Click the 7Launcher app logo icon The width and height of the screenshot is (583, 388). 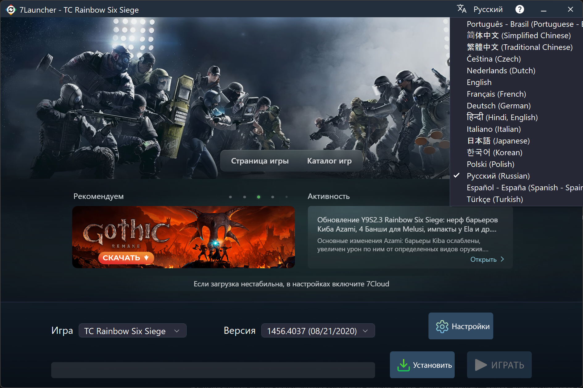pyautogui.click(x=11, y=10)
